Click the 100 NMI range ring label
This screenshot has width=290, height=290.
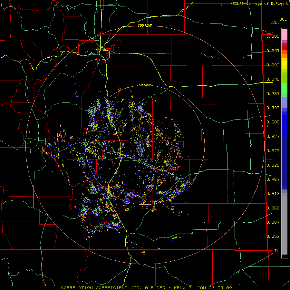pyautogui.click(x=145, y=25)
